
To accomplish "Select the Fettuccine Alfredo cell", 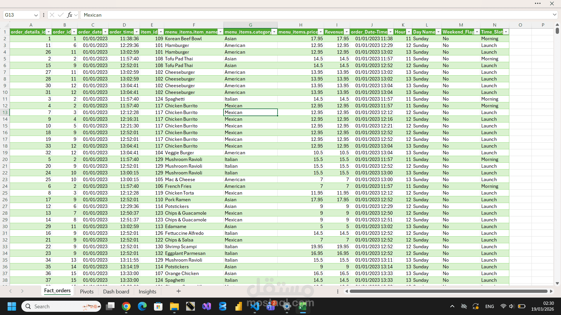I will pyautogui.click(x=194, y=233).
